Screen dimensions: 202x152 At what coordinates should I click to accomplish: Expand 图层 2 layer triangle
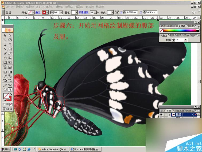tap(169, 114)
